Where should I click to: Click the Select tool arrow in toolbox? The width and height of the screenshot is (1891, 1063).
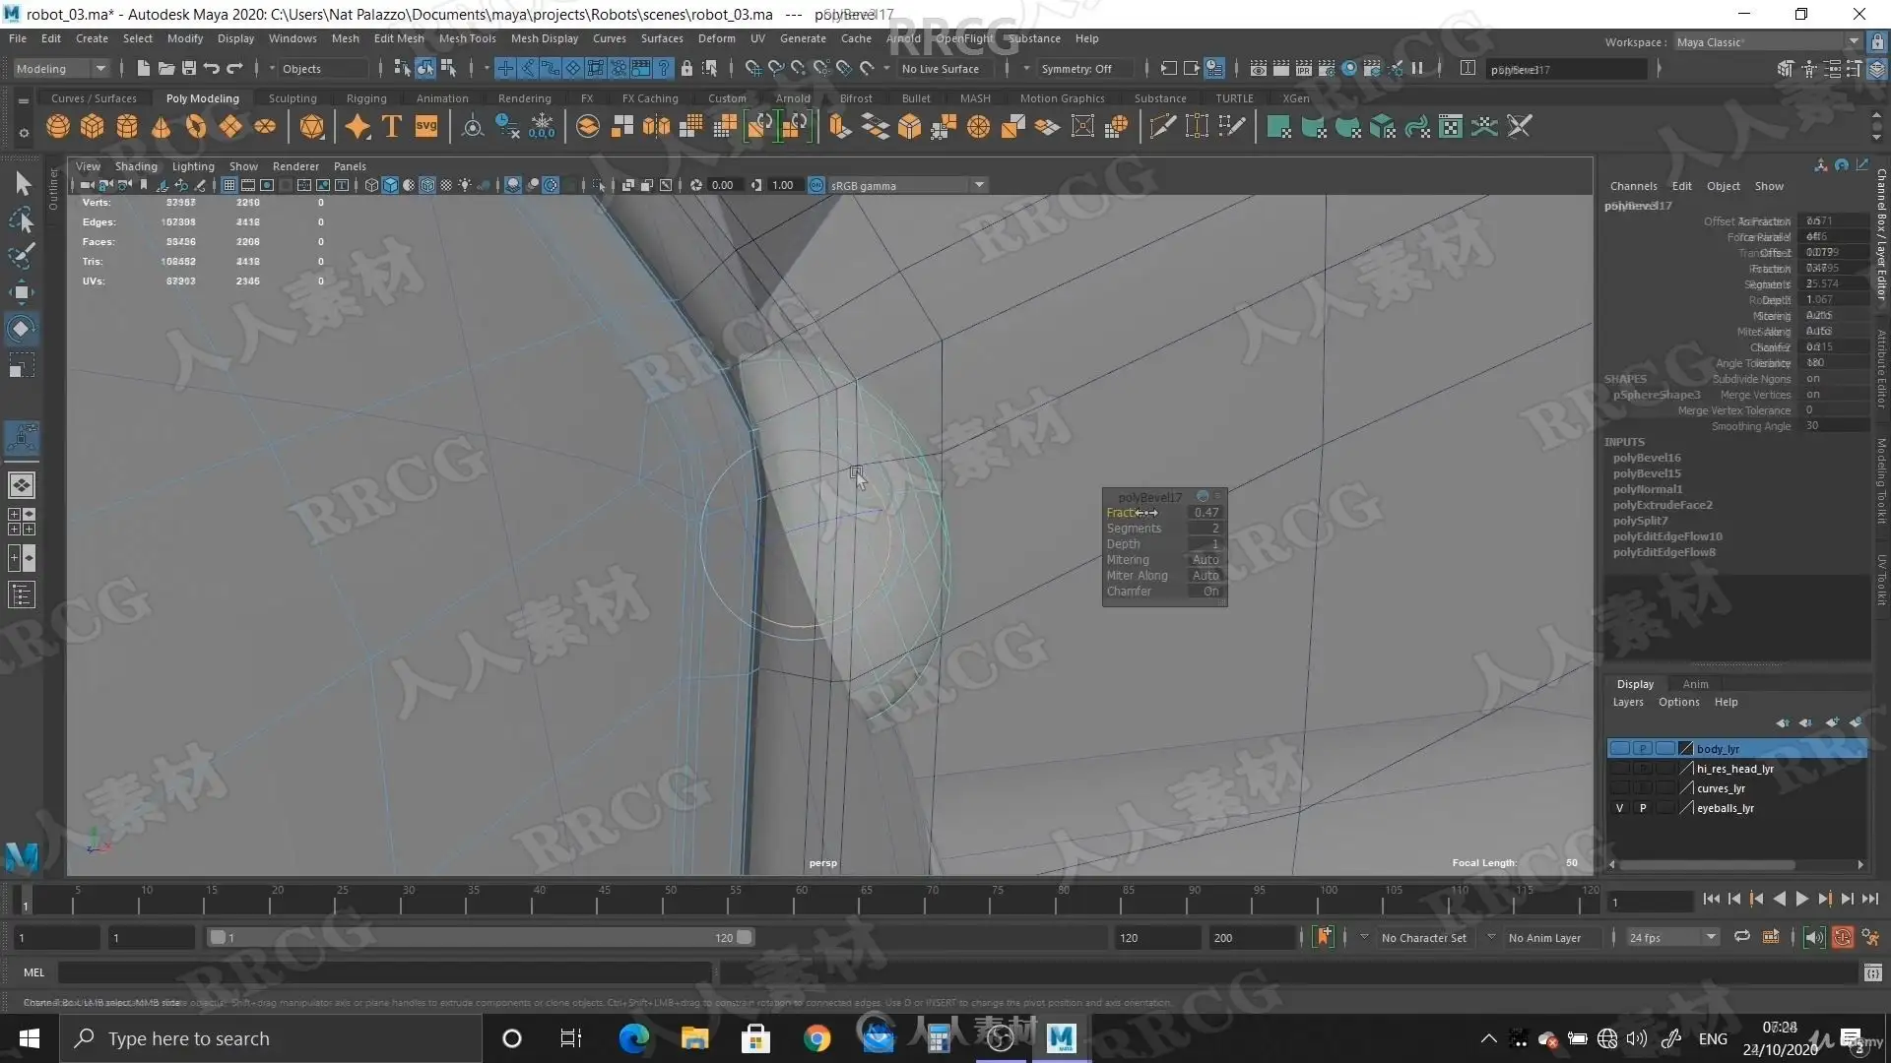coord(23,184)
